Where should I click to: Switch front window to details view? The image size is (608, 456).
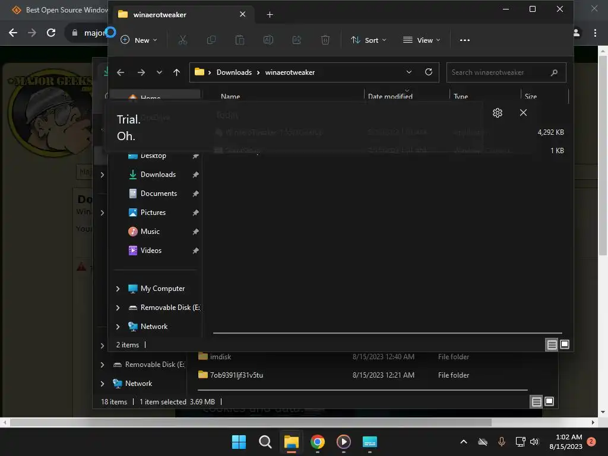pos(552,344)
